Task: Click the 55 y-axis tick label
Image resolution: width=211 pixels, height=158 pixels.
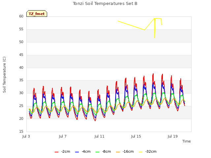Action: tap(21, 29)
